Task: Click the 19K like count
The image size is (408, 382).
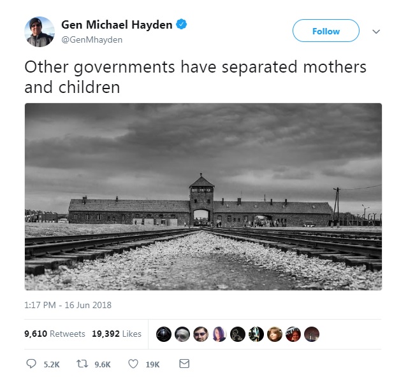Action: [152, 365]
